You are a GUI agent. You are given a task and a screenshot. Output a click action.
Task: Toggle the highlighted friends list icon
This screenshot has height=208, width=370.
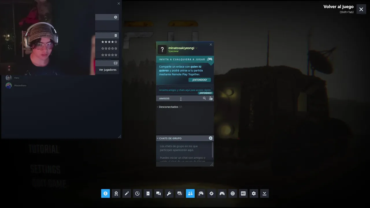(x=190, y=194)
